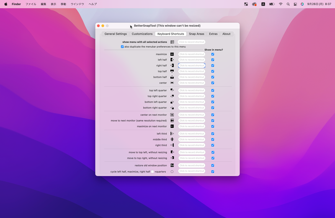Select the Keyboard Shortcuts tab
This screenshot has width=335, height=218.
(x=171, y=34)
